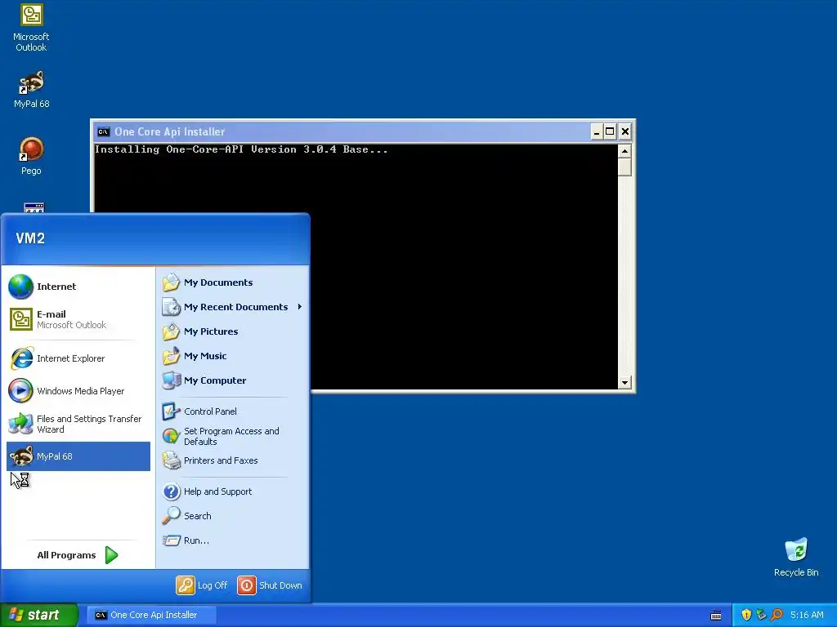Screen dimensions: 837x627
Task: Click the Internet globe icon in Start menu
Action: (x=20, y=287)
